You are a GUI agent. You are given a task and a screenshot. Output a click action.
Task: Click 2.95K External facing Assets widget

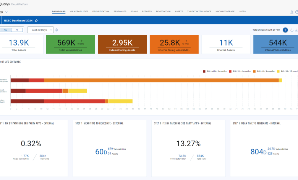point(122,44)
